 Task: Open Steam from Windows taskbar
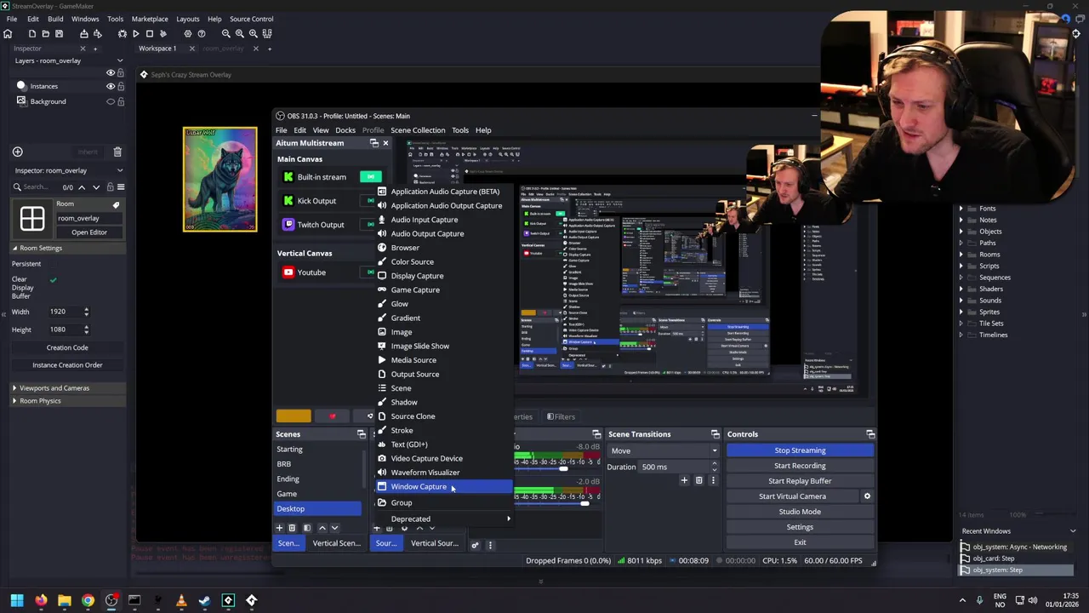pos(204,600)
